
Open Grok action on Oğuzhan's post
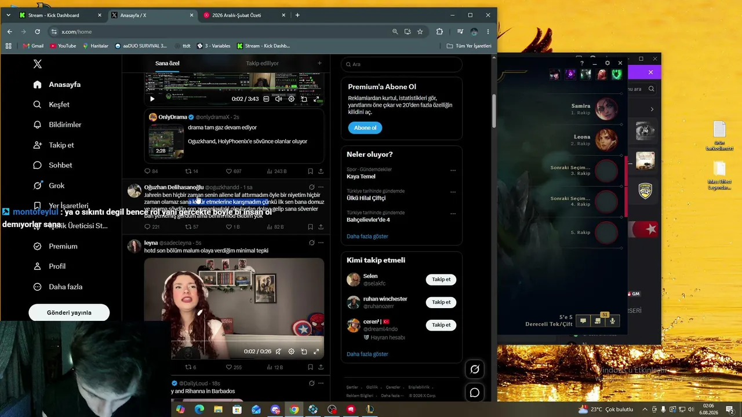coord(312,187)
